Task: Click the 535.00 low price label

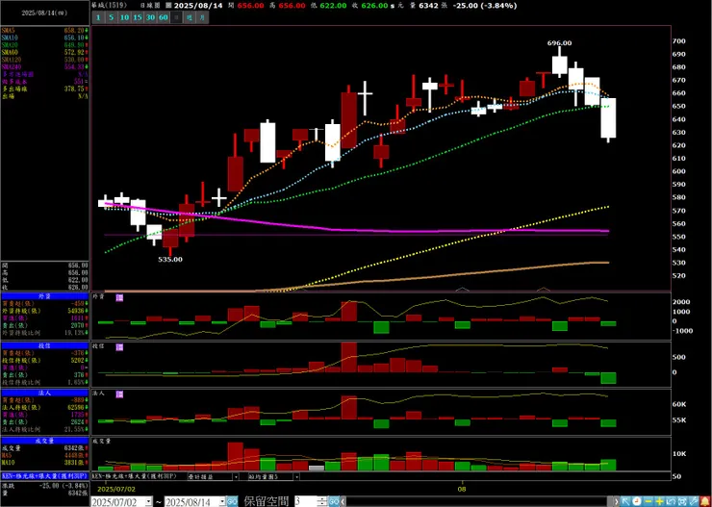Action: coord(170,260)
